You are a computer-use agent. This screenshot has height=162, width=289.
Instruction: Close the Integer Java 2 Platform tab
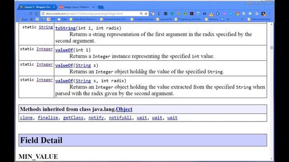[x=93, y=7]
